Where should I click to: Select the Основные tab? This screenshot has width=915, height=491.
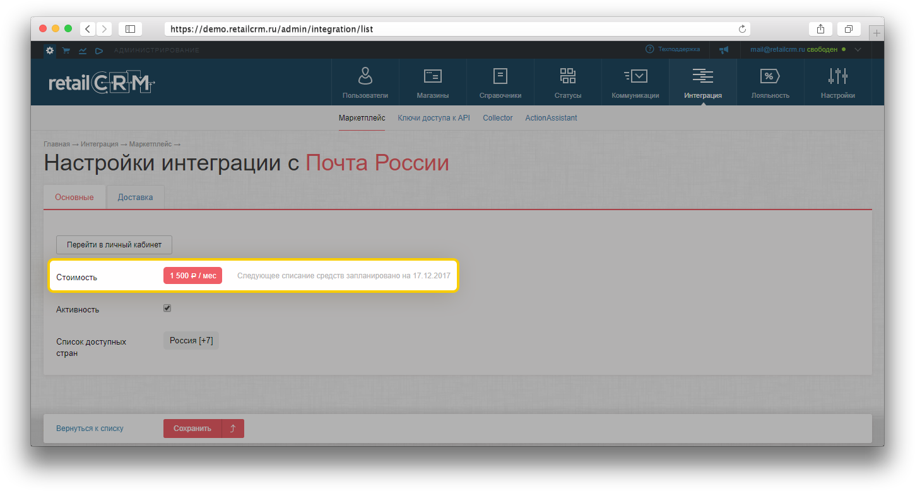(74, 197)
